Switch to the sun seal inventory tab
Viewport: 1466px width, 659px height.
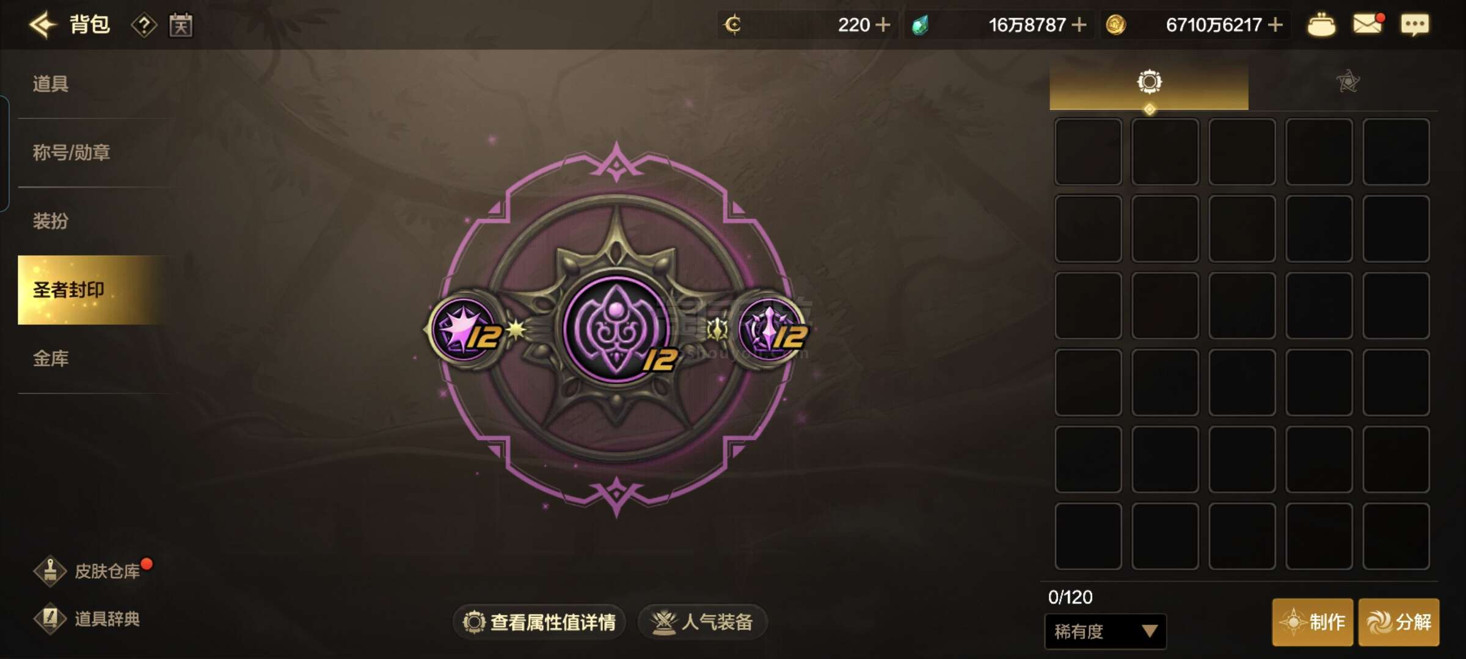pyautogui.click(x=1149, y=82)
